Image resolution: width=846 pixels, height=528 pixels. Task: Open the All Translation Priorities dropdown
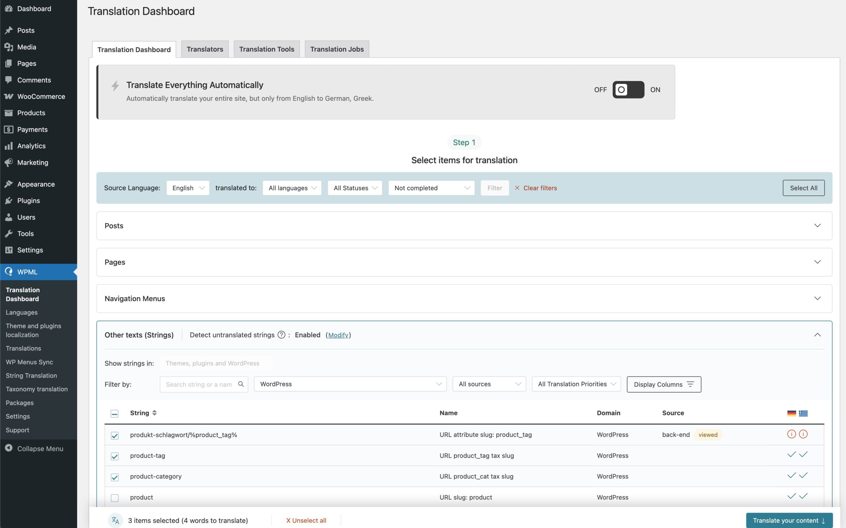576,384
